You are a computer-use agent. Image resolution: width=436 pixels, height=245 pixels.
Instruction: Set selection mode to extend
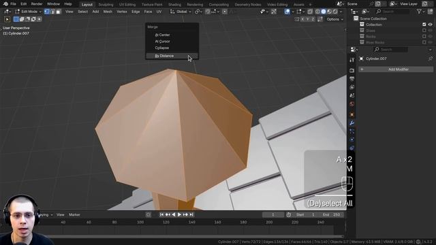22,19
